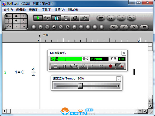
Task: Pause playback in MIDI recorder
Action: click(65, 66)
